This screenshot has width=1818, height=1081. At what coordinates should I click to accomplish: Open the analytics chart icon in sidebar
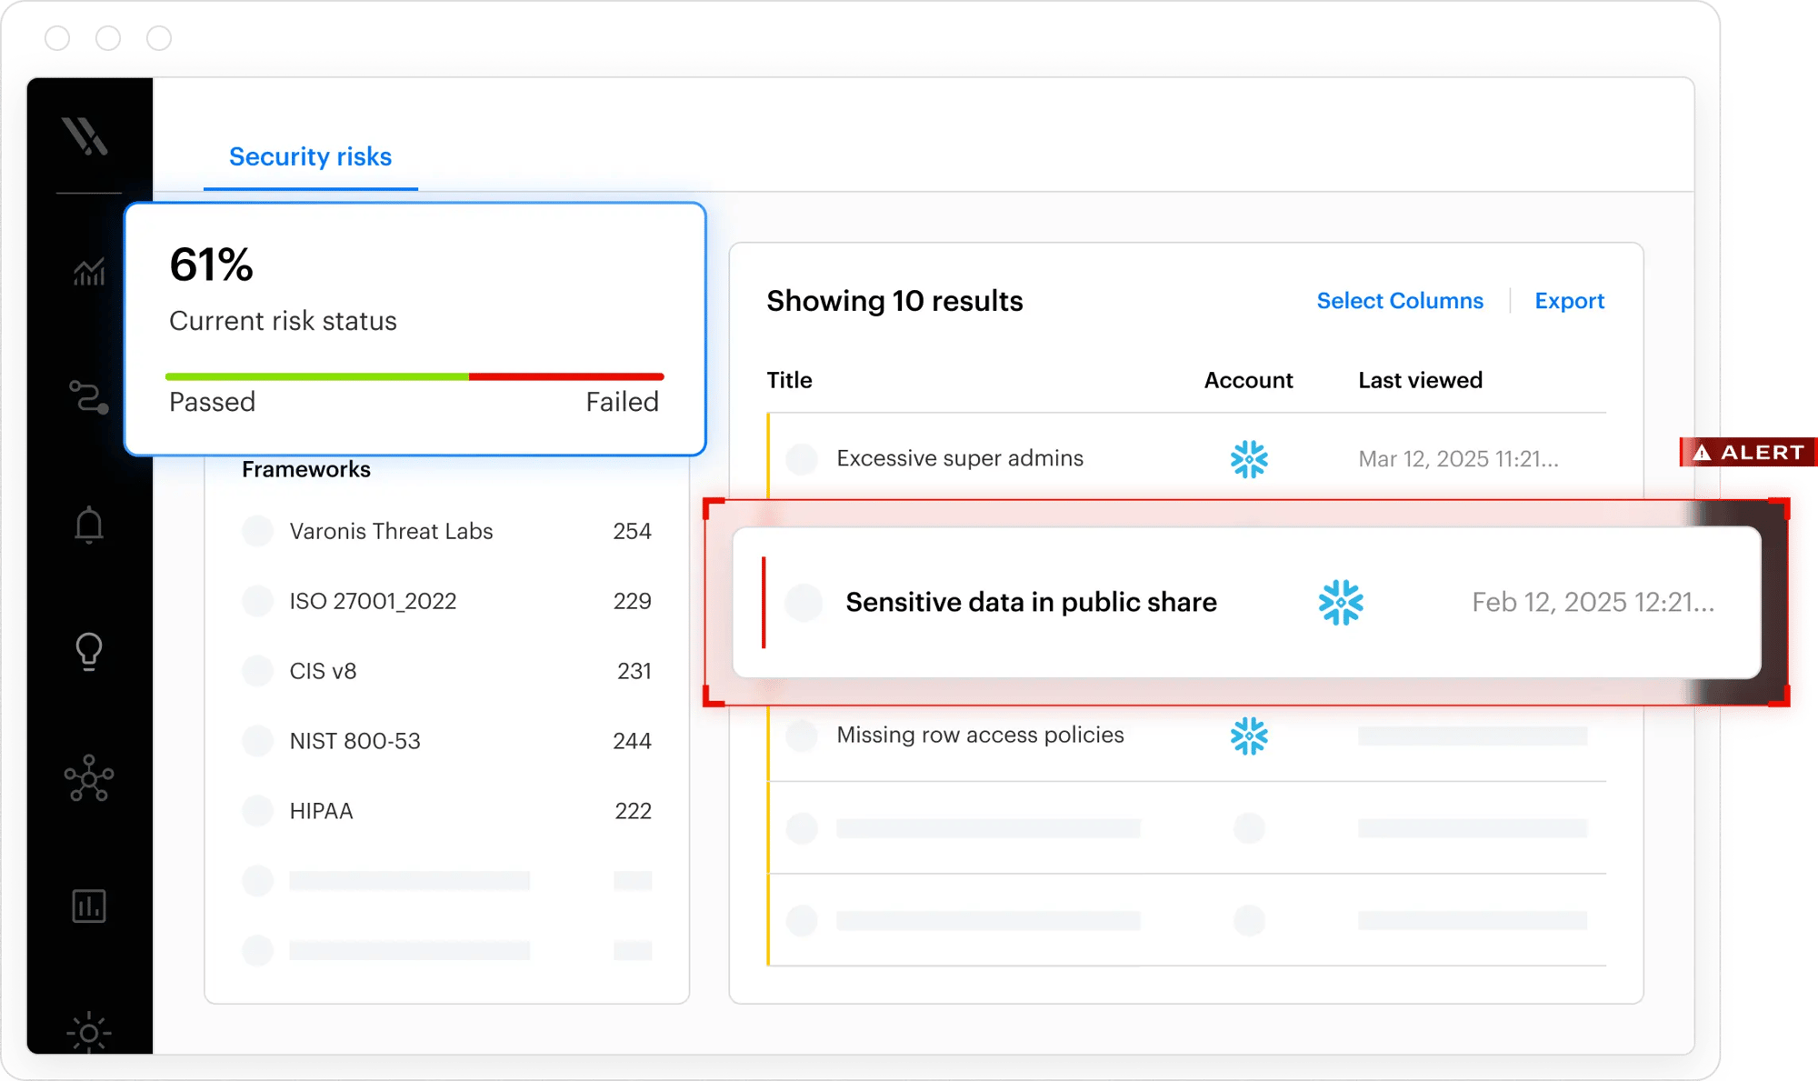coord(89,272)
